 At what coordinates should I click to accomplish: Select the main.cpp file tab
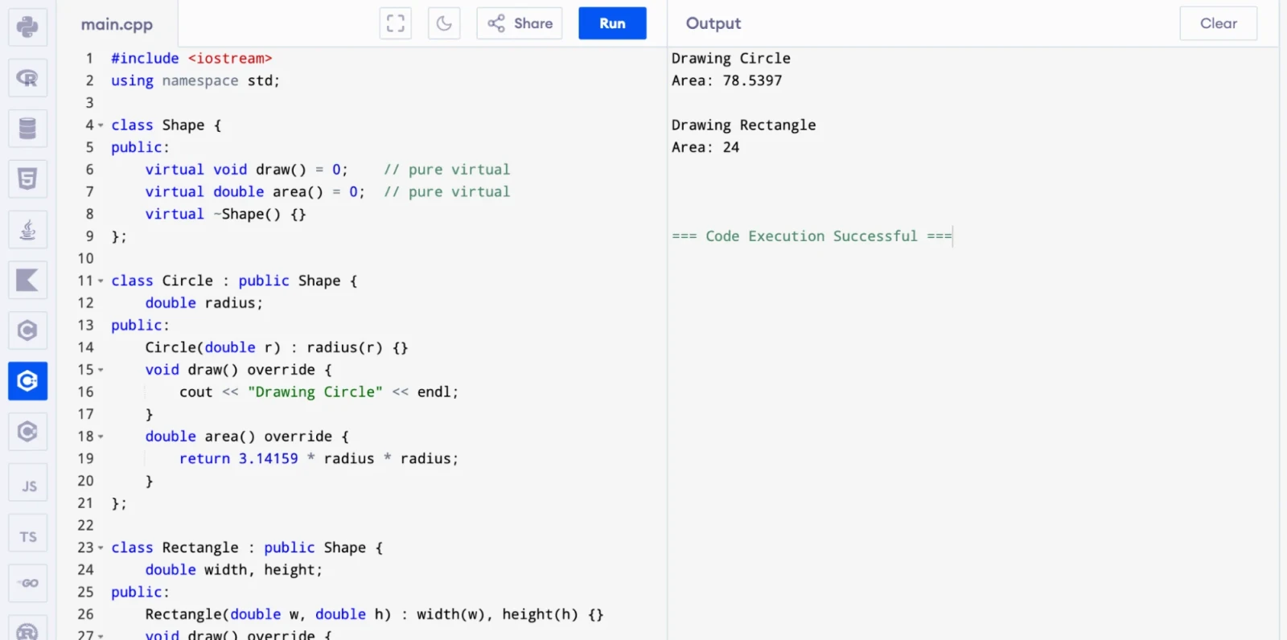(117, 24)
